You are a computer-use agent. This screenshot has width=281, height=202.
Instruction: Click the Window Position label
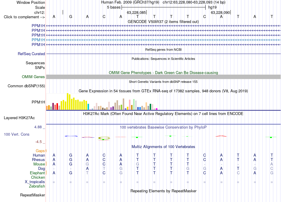coord(31,2)
